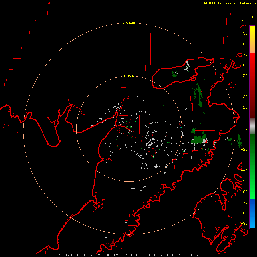Click the -70 value on velocity scale
The height and width of the screenshot is (257, 257).
244,202
